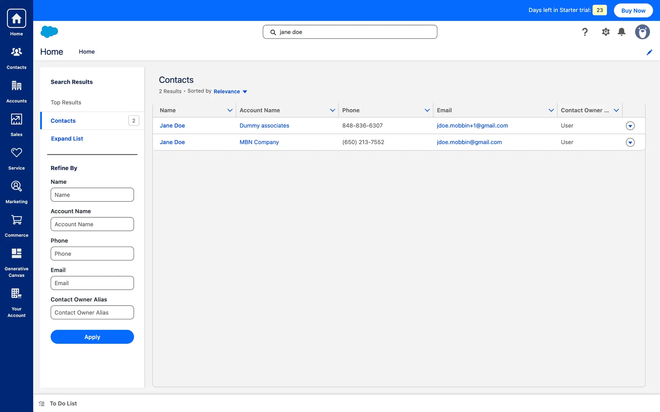Viewport: 660px width, 412px height.
Task: Select Top Results in Search Results
Action: click(x=66, y=102)
